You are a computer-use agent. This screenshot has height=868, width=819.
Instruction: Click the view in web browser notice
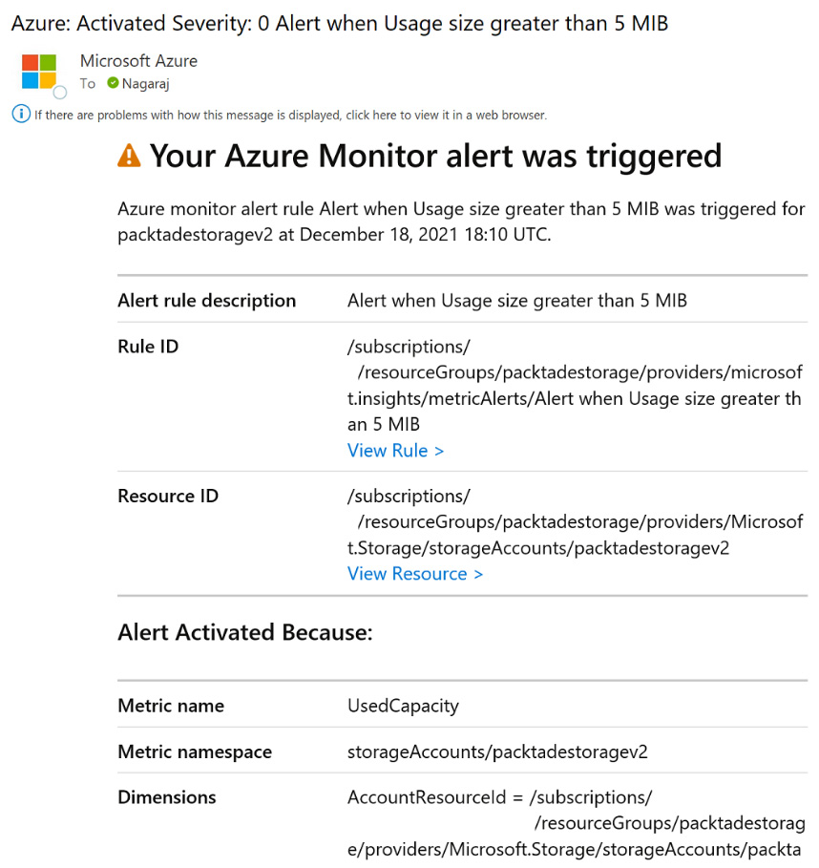tap(290, 116)
